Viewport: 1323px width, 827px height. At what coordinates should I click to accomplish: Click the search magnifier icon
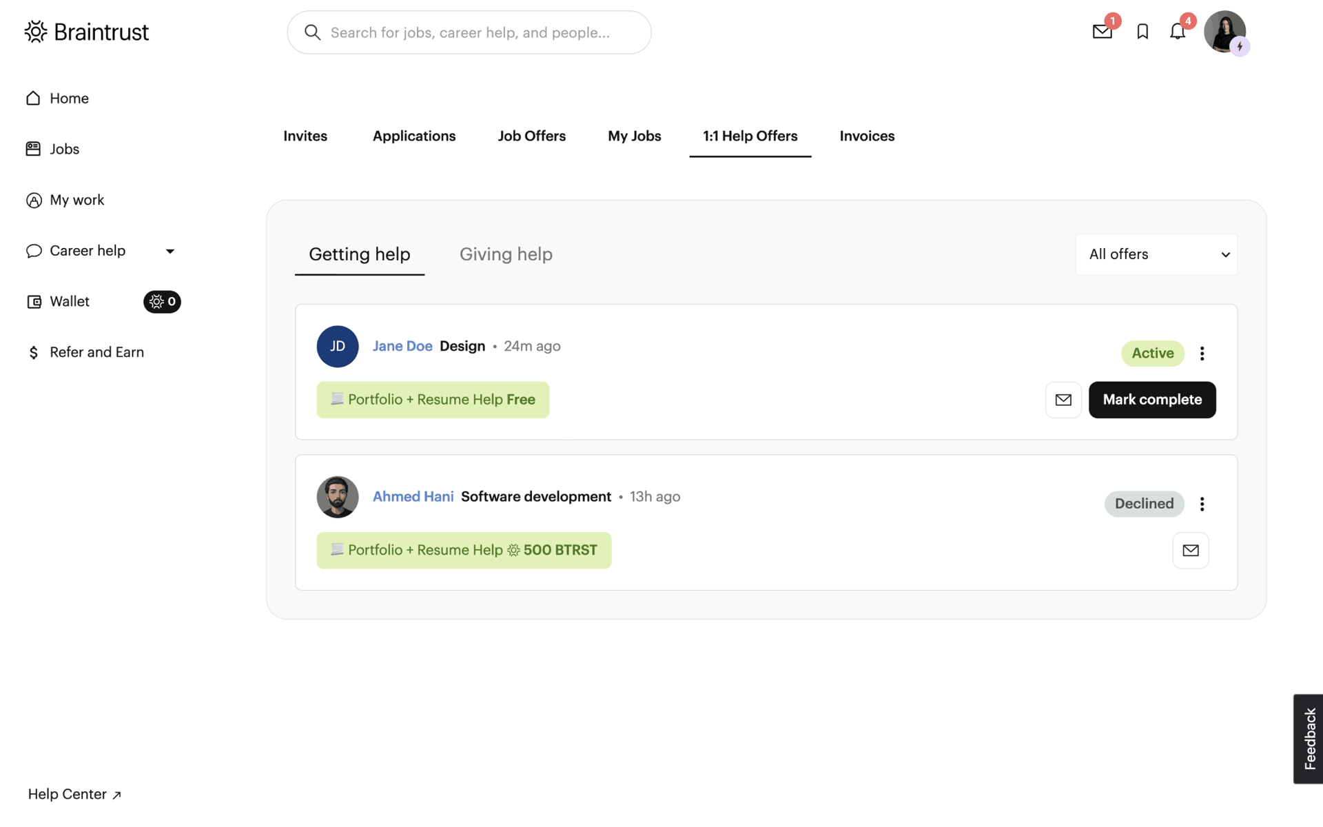coord(312,32)
